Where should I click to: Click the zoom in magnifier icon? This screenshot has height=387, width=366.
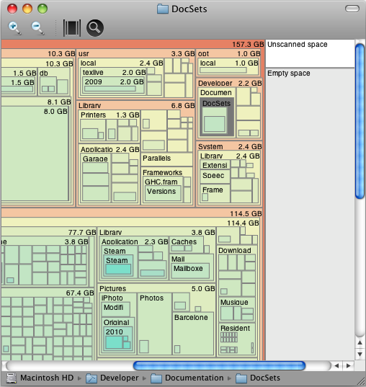[x=15, y=28]
